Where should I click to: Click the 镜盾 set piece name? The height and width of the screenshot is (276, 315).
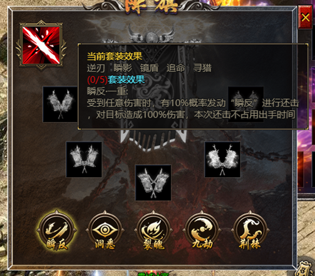pyautogui.click(x=149, y=68)
